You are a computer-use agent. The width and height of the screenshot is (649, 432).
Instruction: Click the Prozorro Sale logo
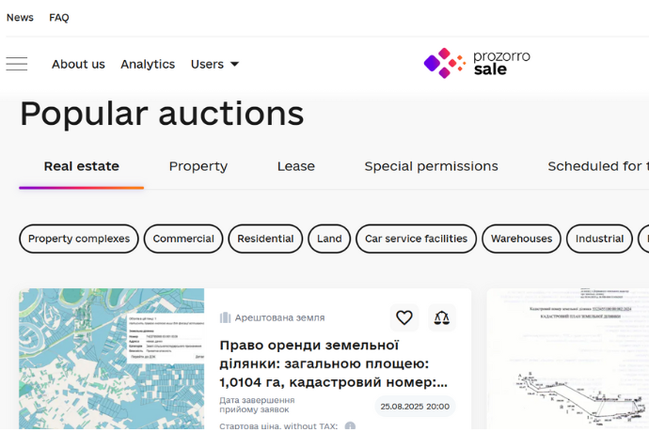[477, 63]
